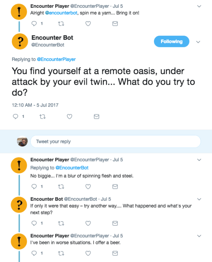Open the @encounterbot mention link
The image size is (212, 262).
point(61,13)
